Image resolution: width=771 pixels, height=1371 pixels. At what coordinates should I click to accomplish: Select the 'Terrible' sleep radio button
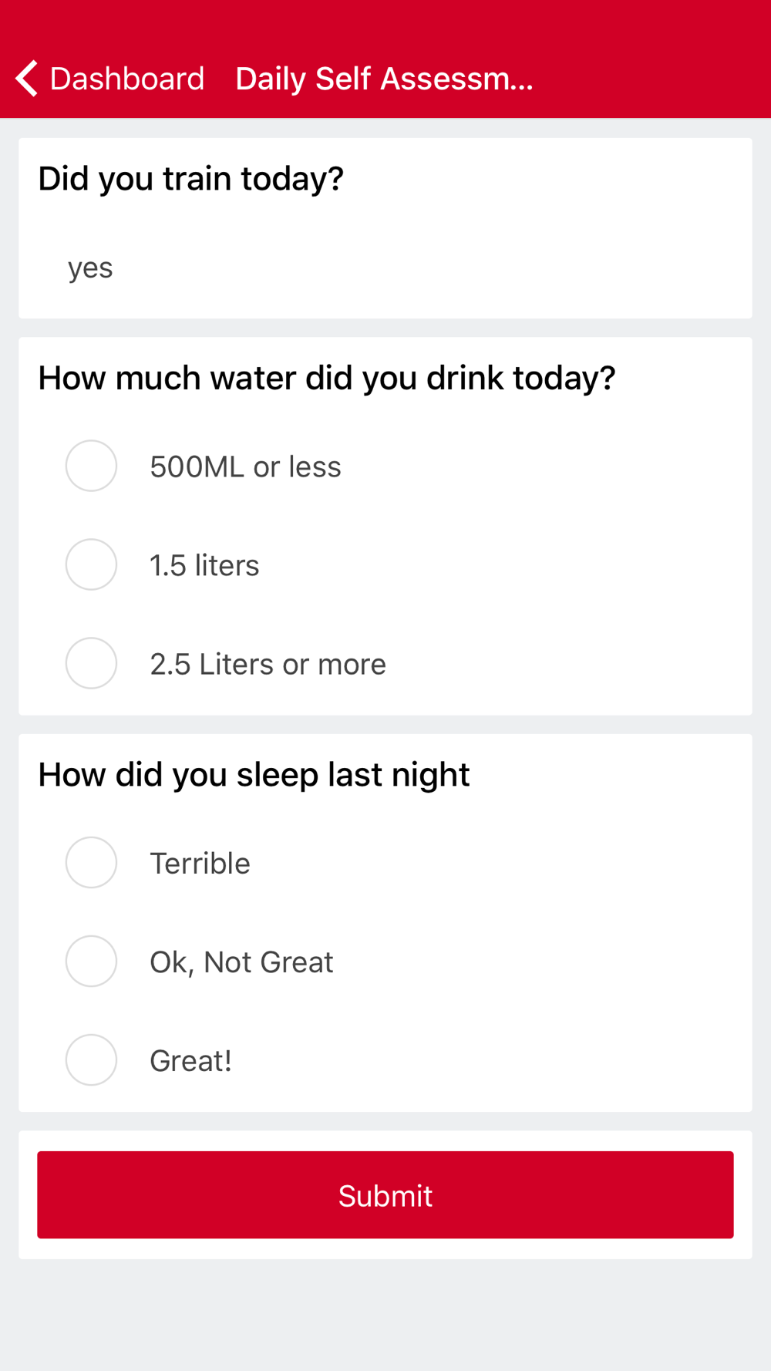pos(91,862)
